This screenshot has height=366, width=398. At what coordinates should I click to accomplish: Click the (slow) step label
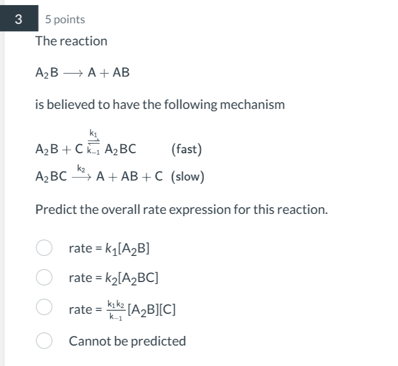188,176
